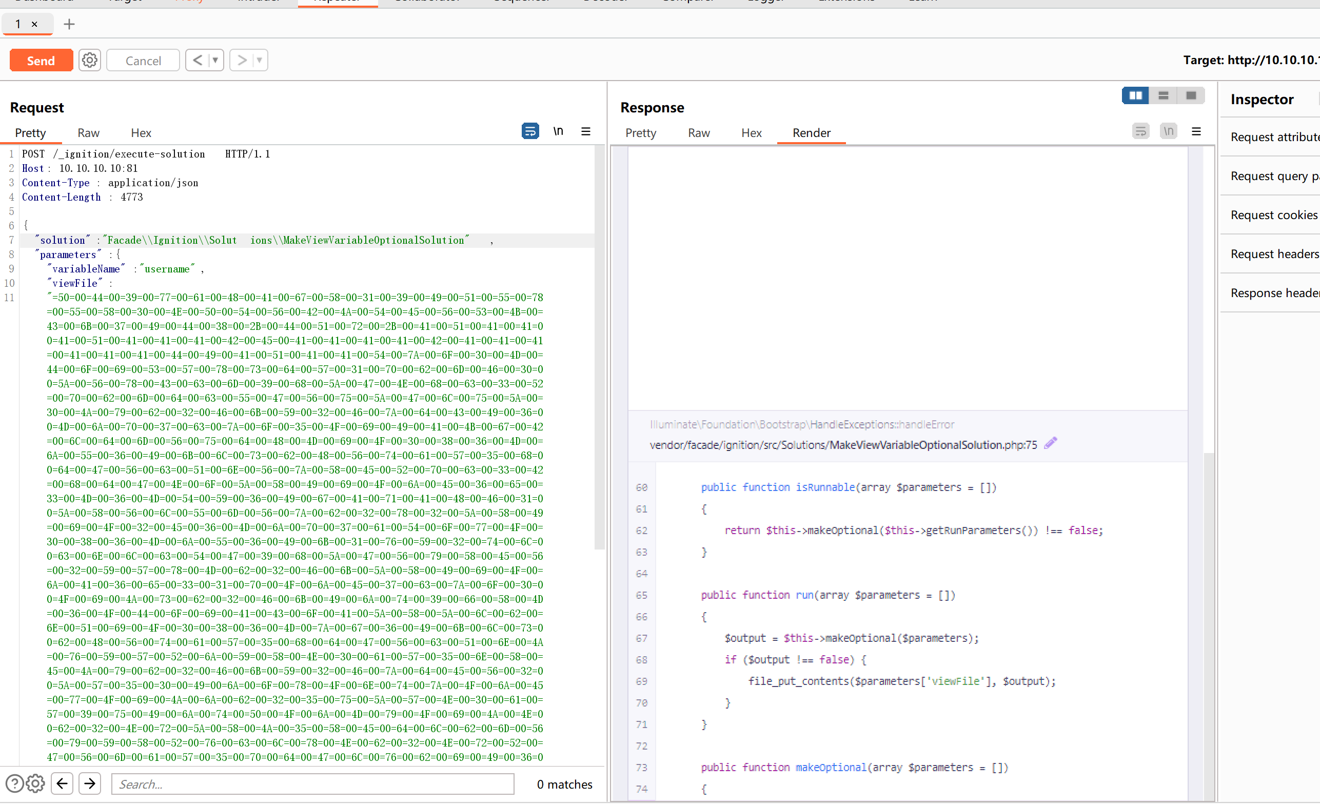Select side-by-side layout view
This screenshot has width=1320, height=804.
pyautogui.click(x=1135, y=96)
